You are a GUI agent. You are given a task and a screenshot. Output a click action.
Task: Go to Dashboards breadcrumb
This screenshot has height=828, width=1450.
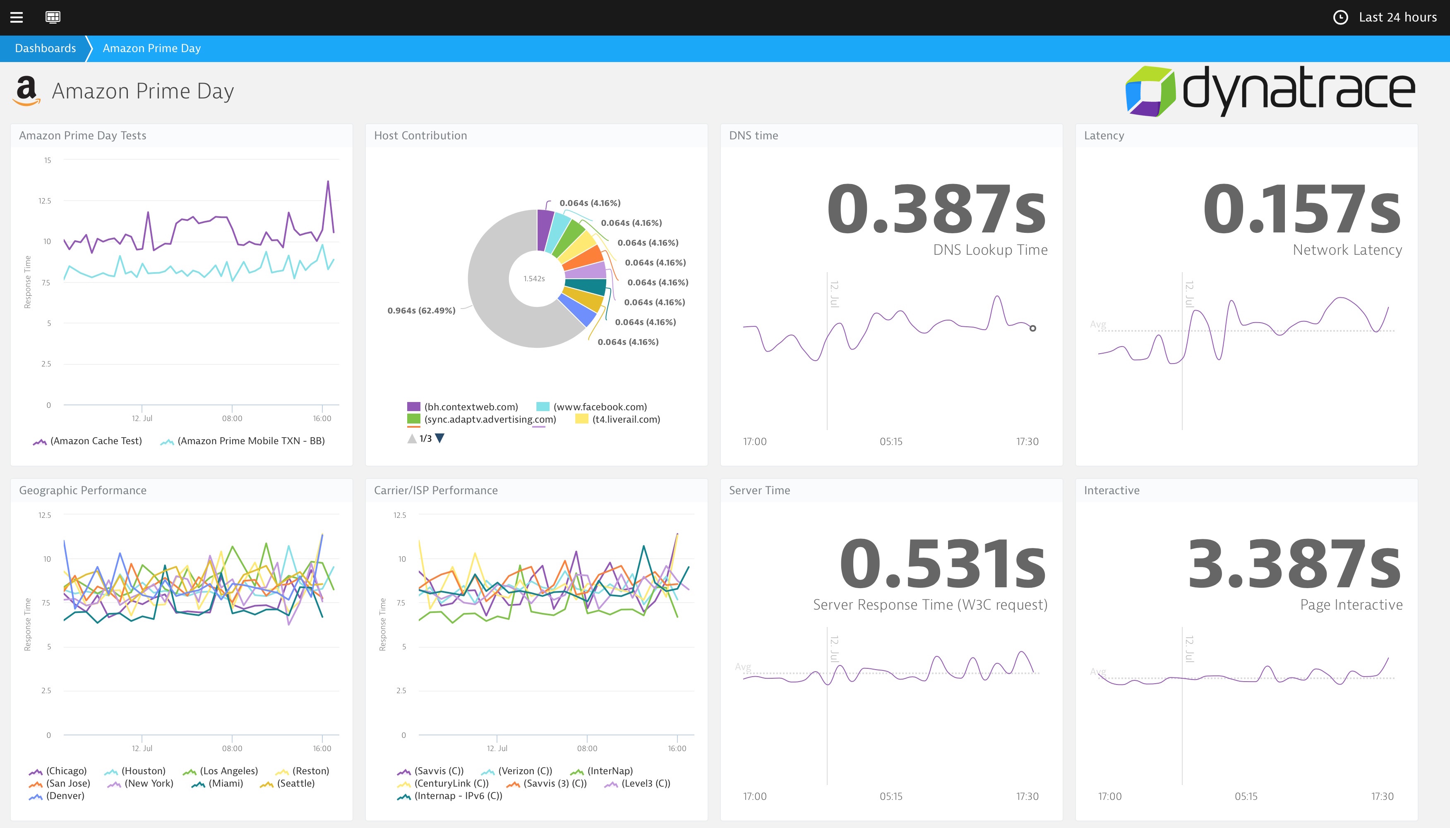46,48
